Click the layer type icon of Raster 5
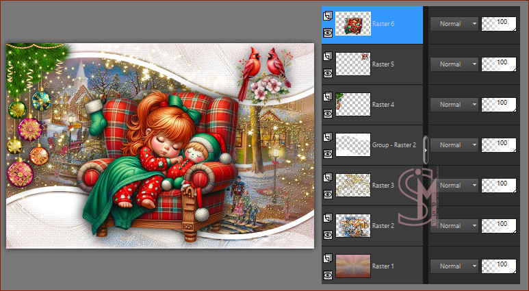 [328, 55]
